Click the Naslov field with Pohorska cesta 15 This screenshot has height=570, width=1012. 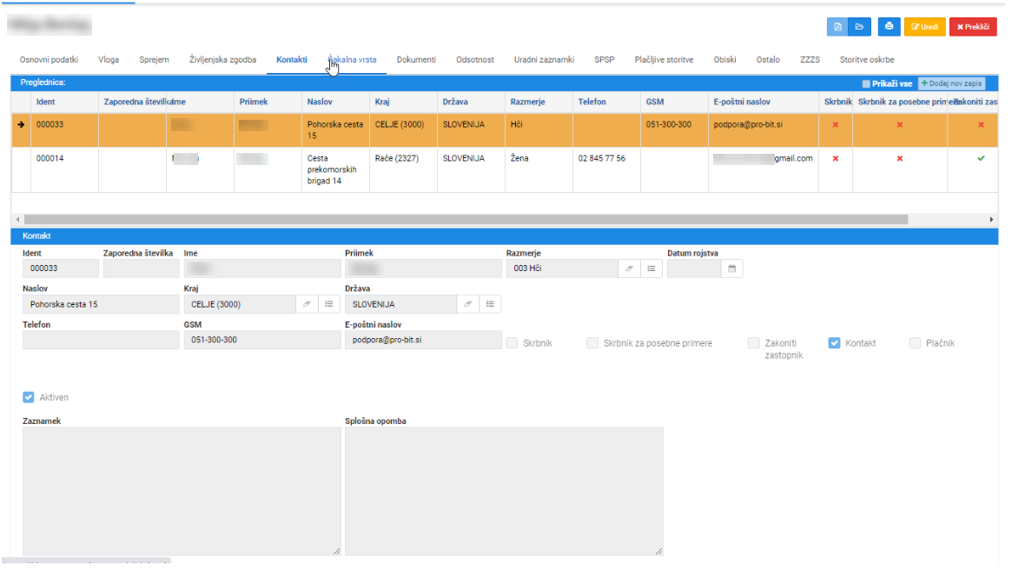click(101, 304)
